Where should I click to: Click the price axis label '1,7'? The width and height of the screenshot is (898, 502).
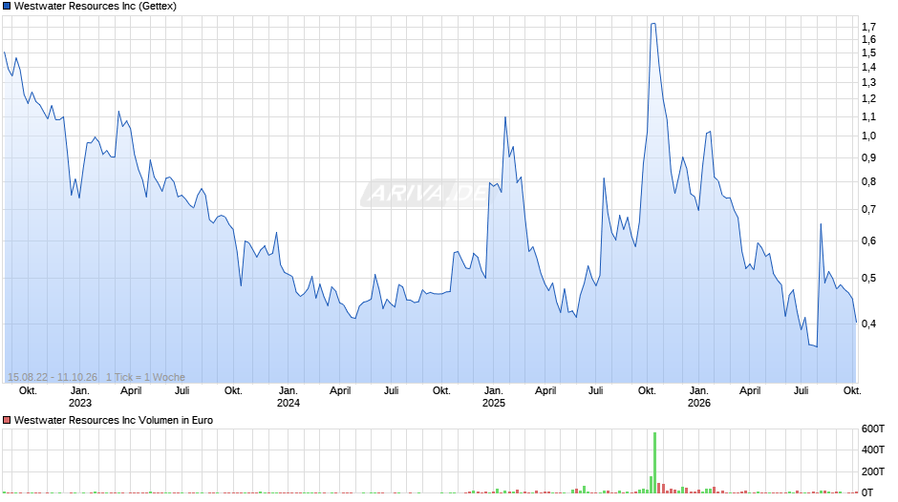(x=868, y=27)
